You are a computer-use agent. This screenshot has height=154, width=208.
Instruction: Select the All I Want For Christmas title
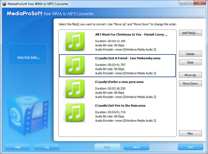(131, 34)
